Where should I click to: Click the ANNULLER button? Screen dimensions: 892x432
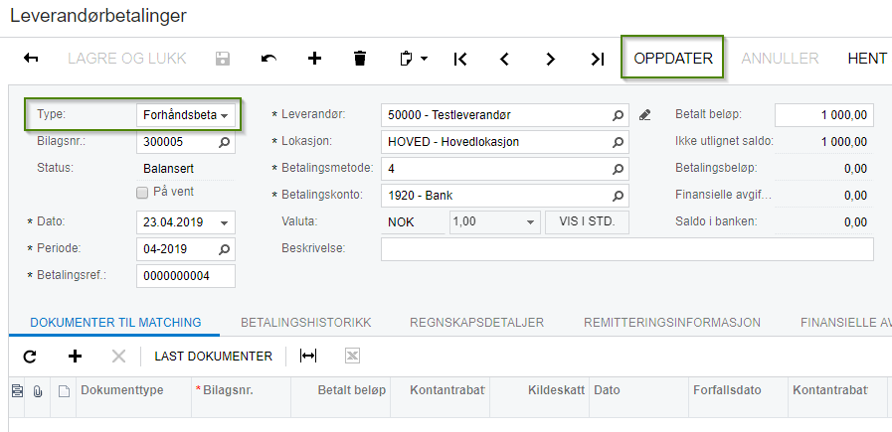pos(780,58)
